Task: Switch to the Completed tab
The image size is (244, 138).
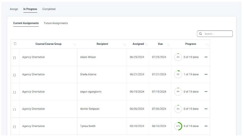Action: (49, 9)
